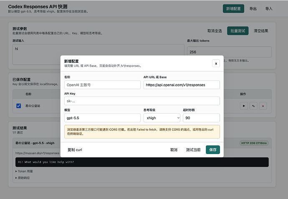Save the config with 保存
This screenshot has height=199, width=288.
213,150
